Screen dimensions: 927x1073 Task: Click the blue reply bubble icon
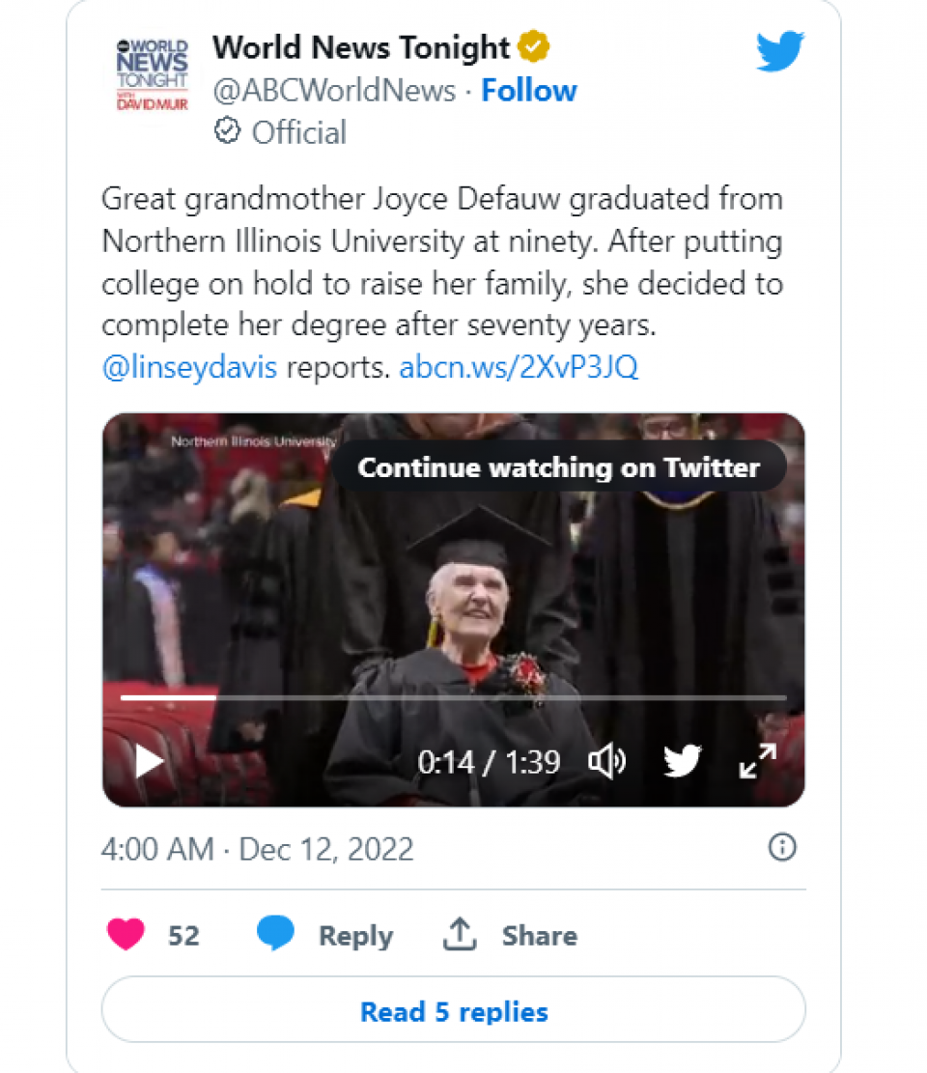click(x=276, y=935)
